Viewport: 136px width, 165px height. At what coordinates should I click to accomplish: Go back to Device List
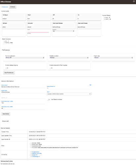5,7
